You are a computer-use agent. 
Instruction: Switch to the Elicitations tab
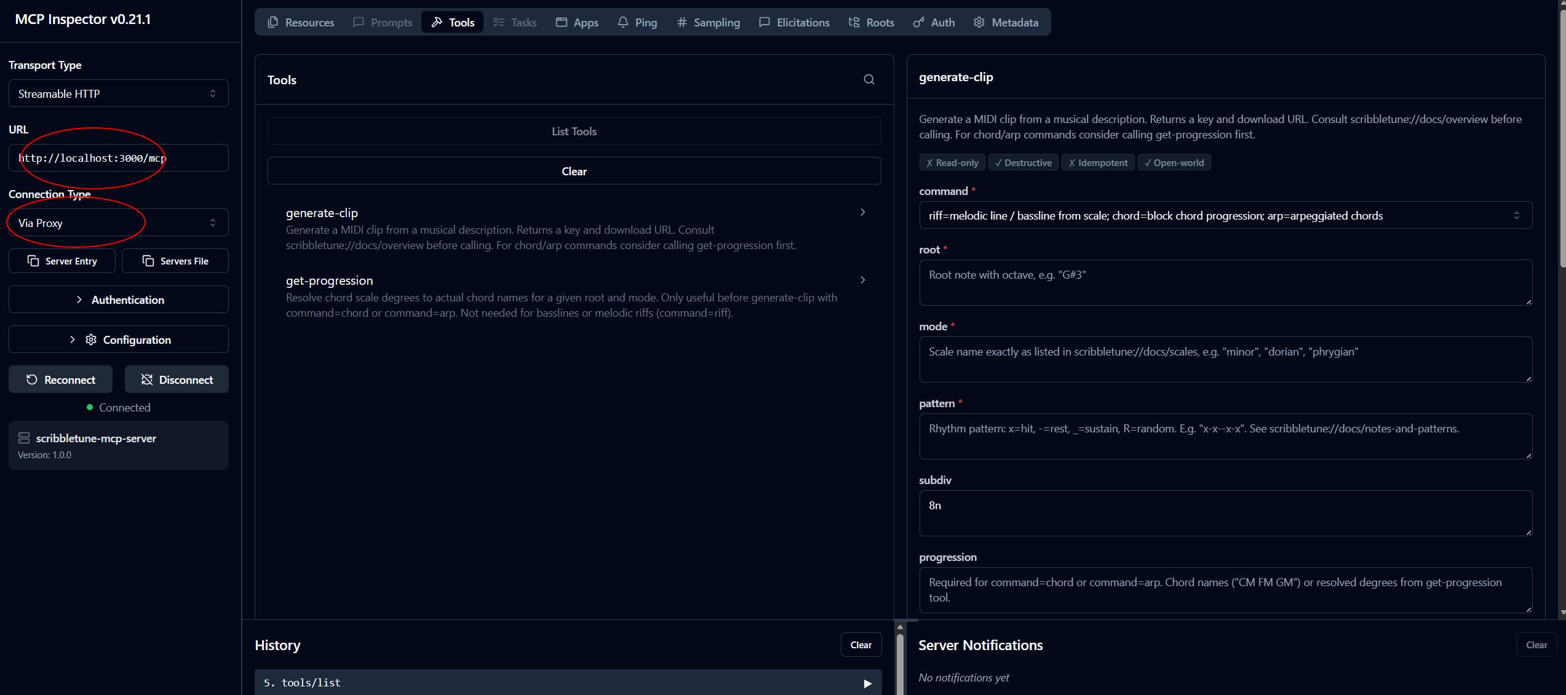pyautogui.click(x=793, y=22)
